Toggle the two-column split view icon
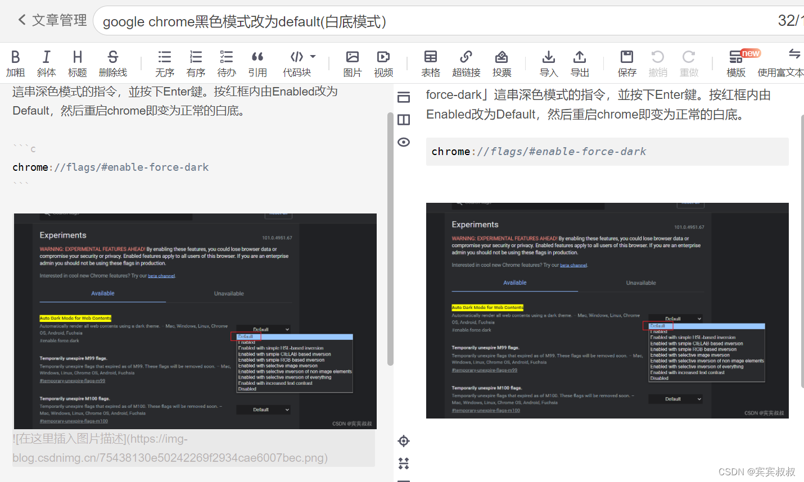Screen dimensions: 804x482 tap(404, 120)
